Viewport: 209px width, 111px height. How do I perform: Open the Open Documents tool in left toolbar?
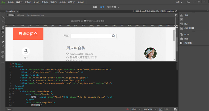click(3, 17)
